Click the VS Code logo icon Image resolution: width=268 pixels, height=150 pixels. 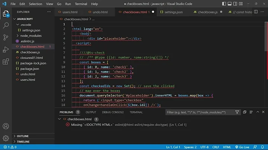click(x=4, y=4)
